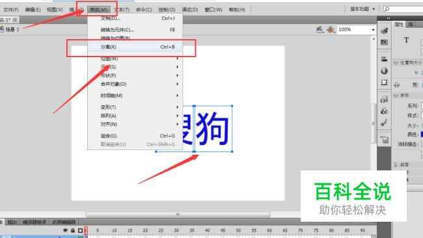The height and width of the screenshot is (238, 423).
Task: Switch to the 动画编辑器 tab
Action: [64, 222]
